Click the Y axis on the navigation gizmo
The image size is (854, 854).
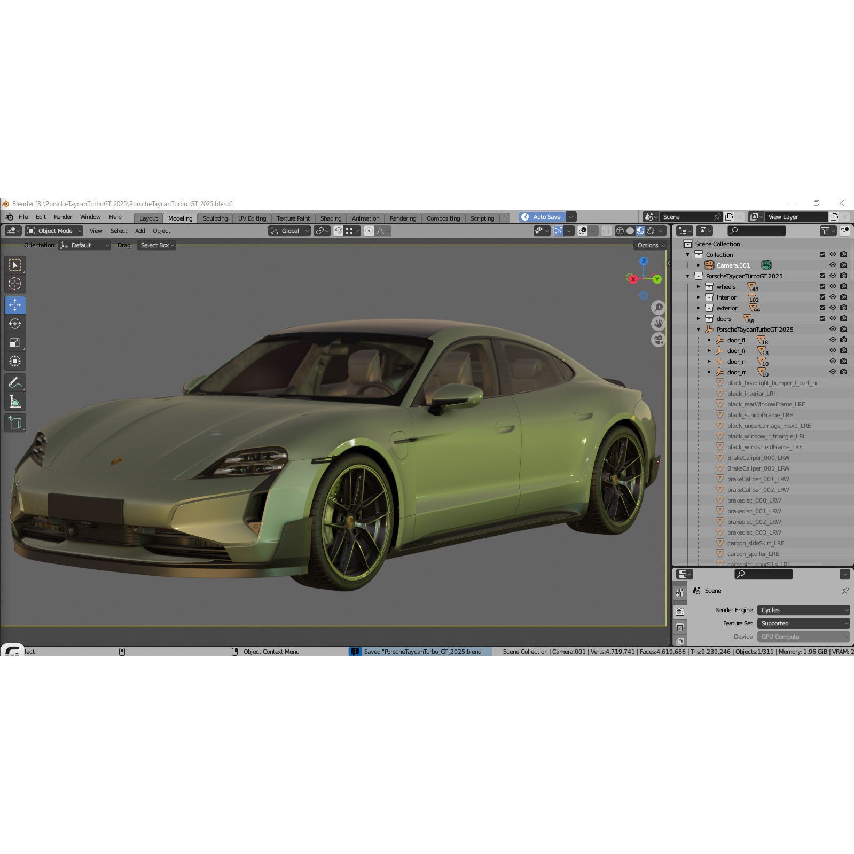click(657, 279)
